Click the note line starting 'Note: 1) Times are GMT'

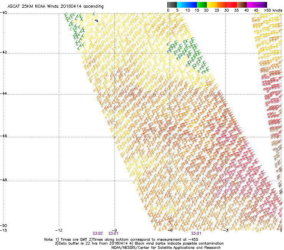[x=121, y=240]
